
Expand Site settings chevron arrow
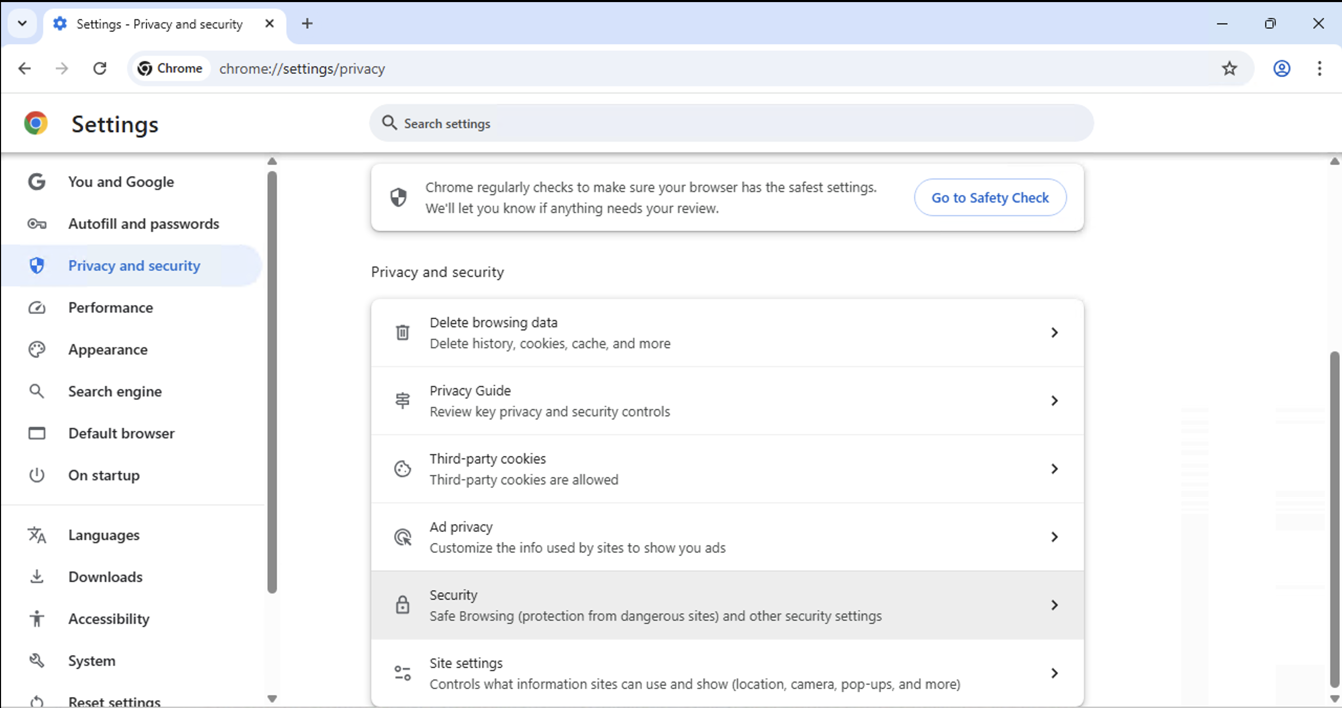[1054, 673]
